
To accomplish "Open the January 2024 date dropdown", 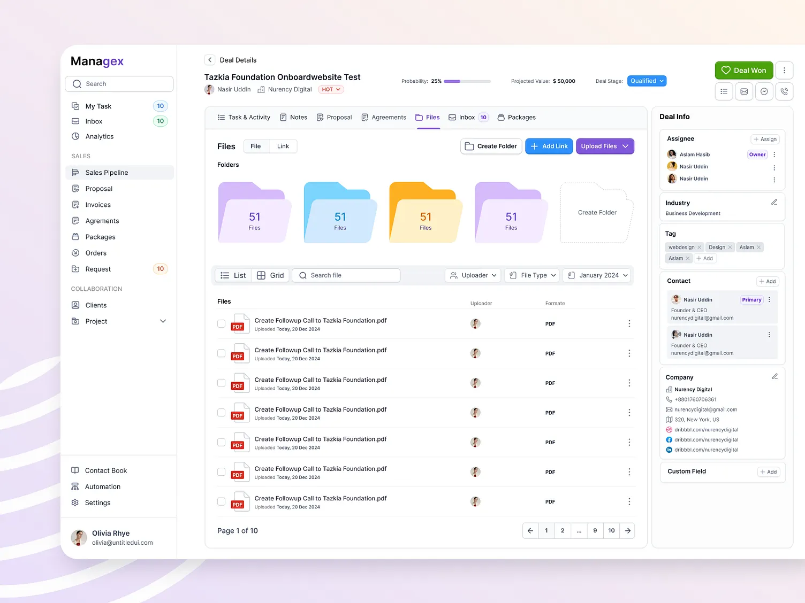I will 597,275.
